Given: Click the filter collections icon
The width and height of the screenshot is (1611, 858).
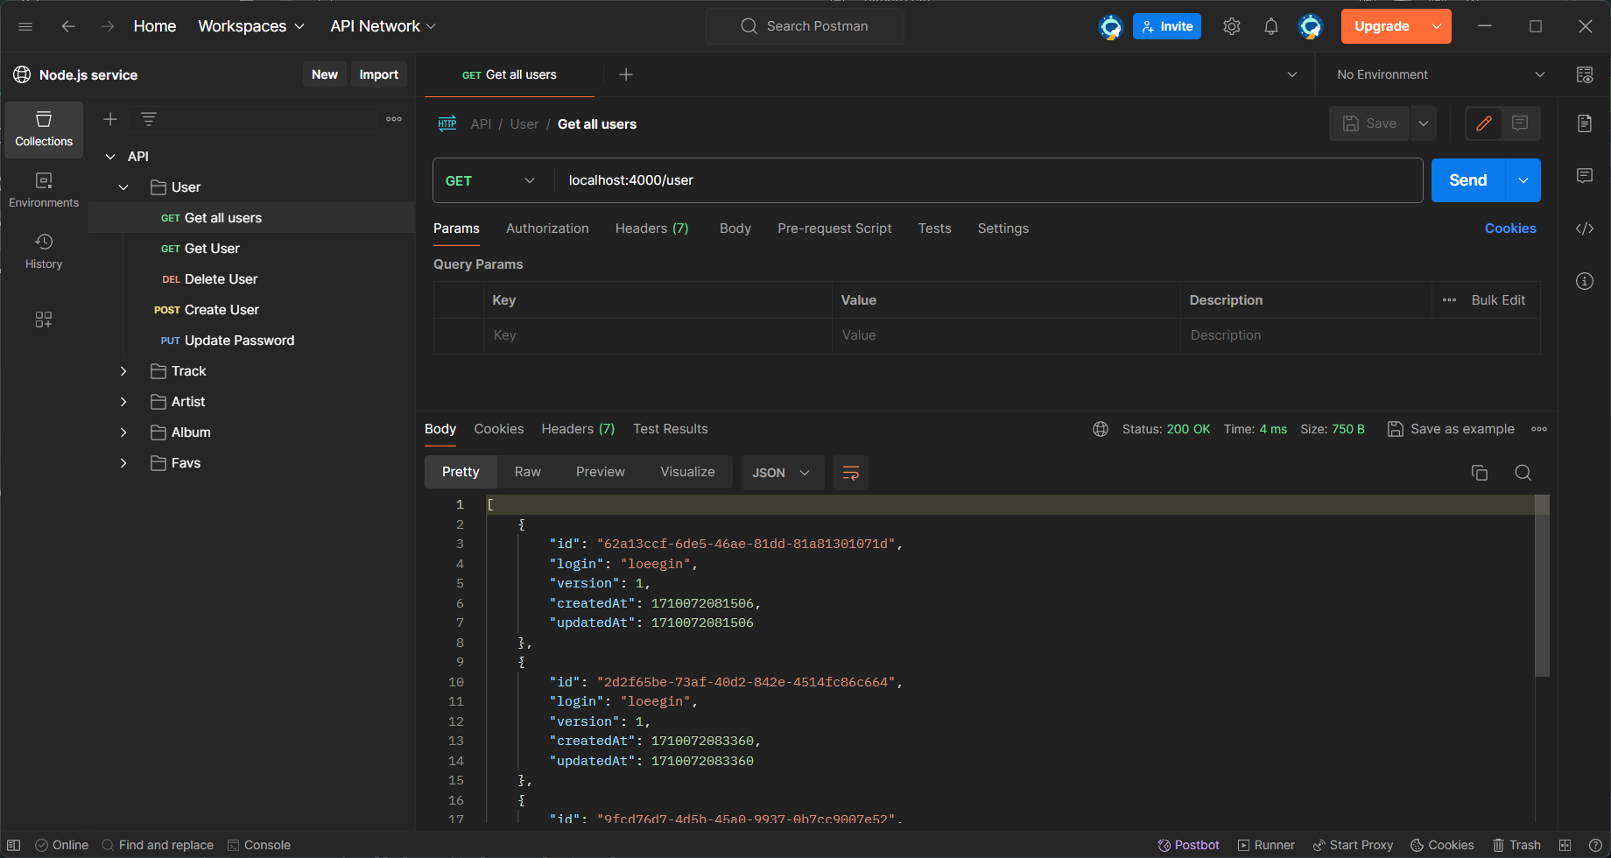Looking at the screenshot, I should (149, 119).
